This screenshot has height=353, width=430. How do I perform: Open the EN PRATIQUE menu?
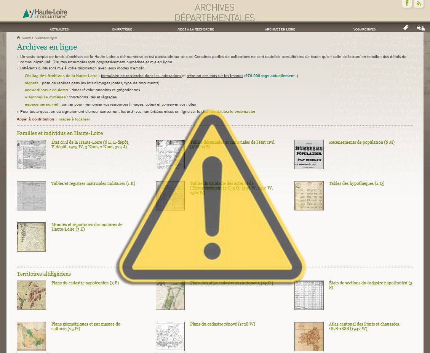click(x=122, y=29)
